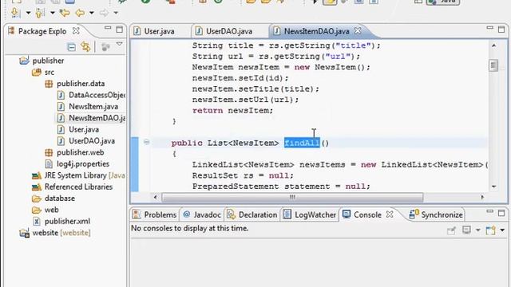Viewport: 511px width, 287px height.
Task: Select the publisher project node
Action: tap(48, 61)
